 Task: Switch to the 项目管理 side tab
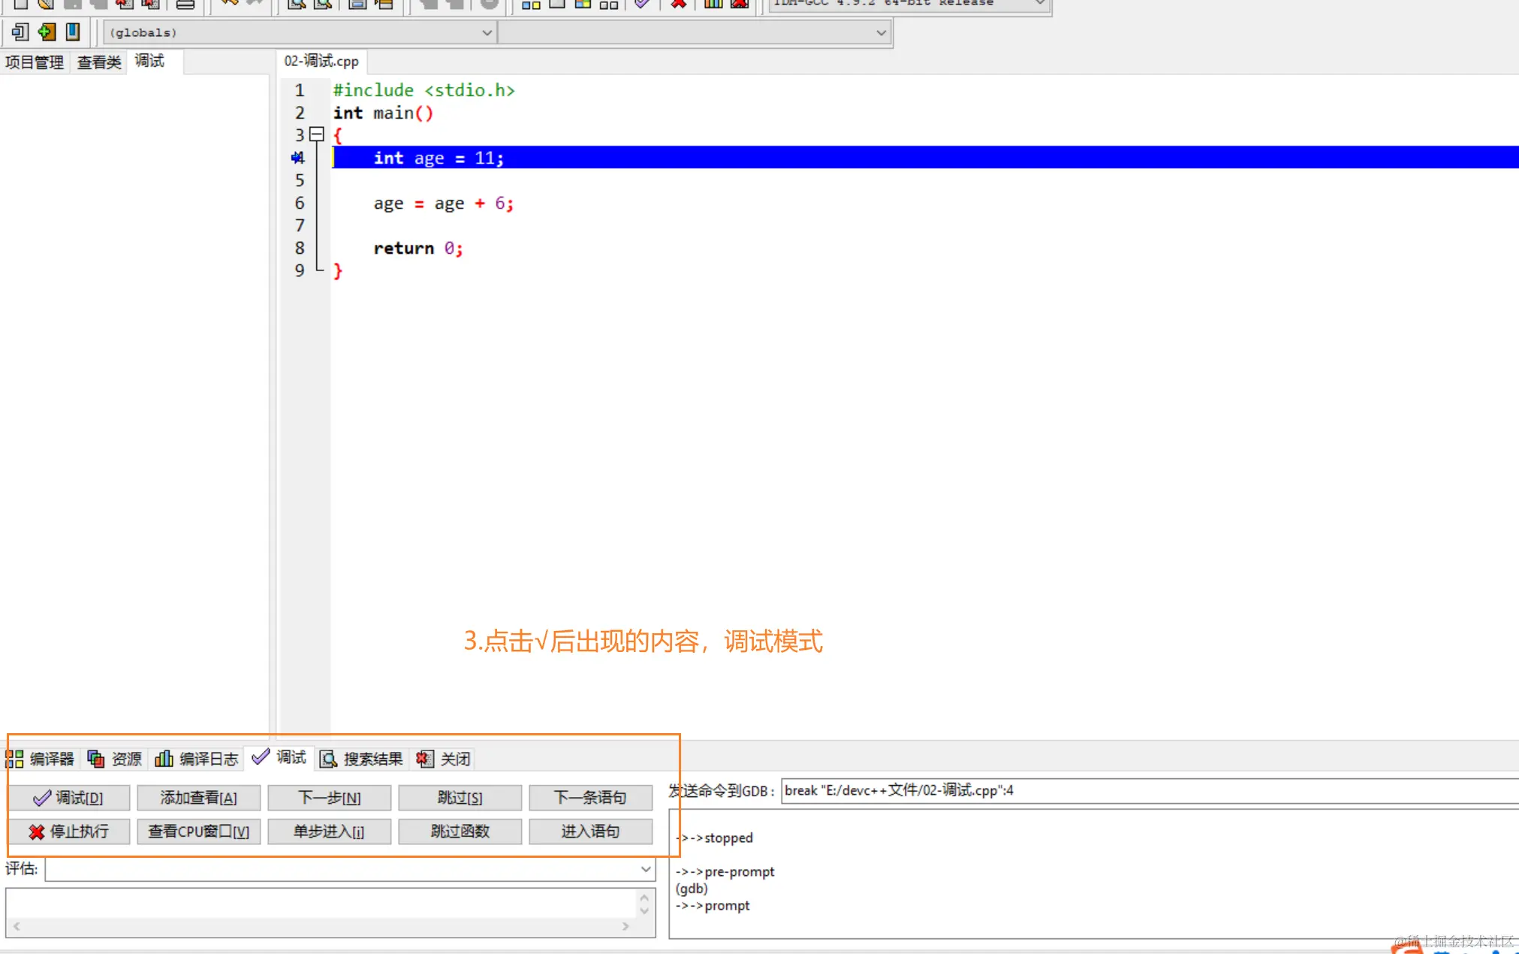(x=35, y=62)
